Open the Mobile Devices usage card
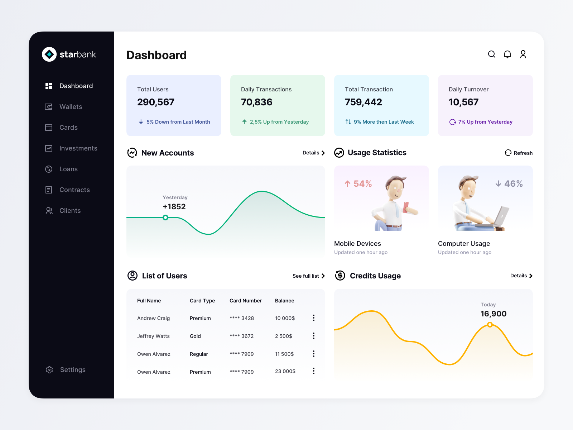This screenshot has width=573, height=430. tap(381, 211)
